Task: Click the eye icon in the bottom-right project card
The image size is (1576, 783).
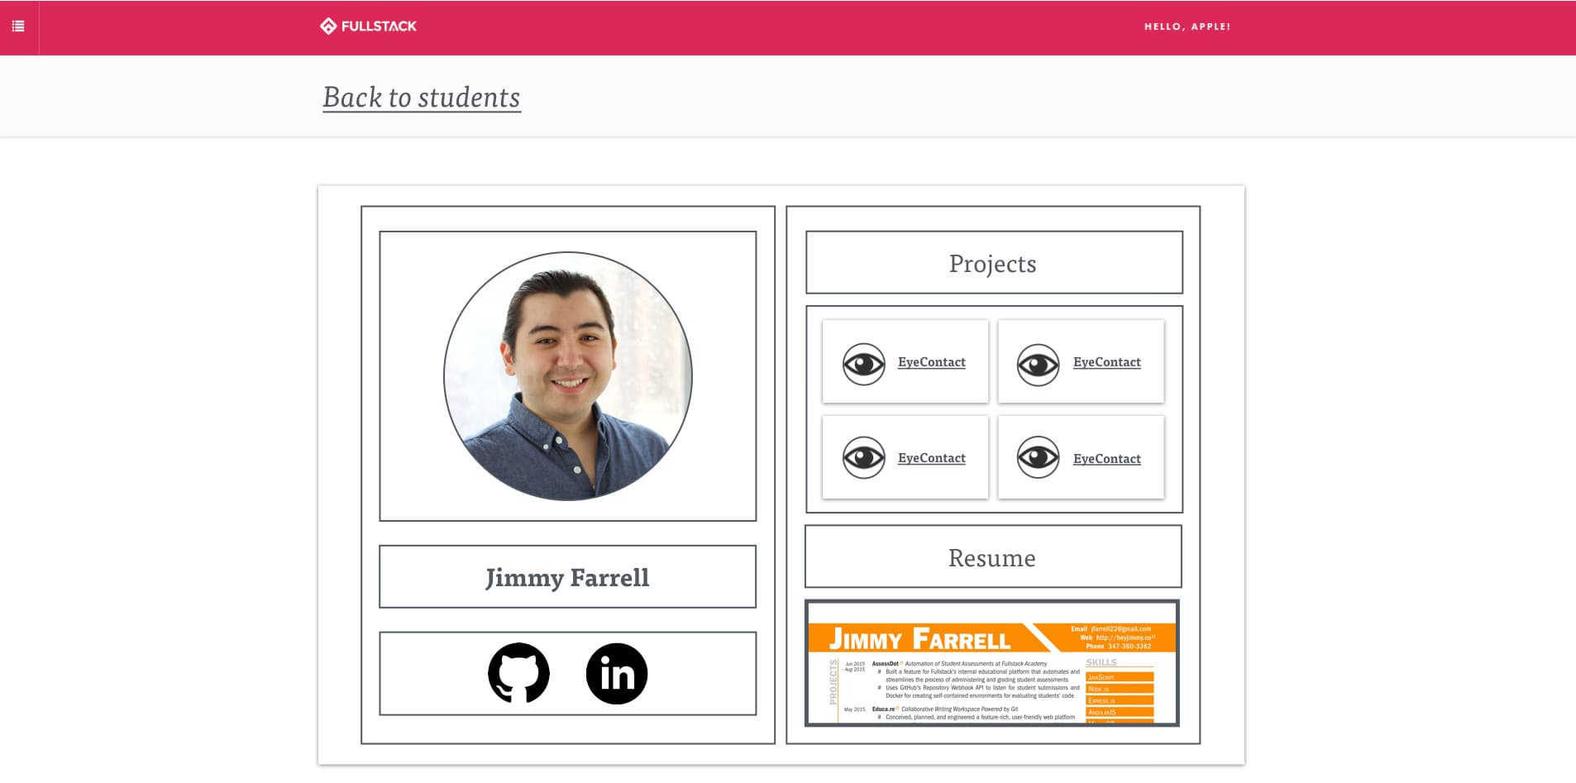Action: tap(1038, 457)
